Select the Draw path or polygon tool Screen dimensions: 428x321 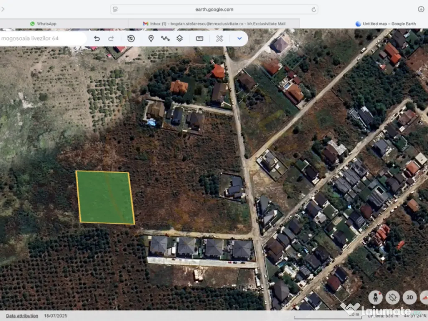tap(165, 38)
